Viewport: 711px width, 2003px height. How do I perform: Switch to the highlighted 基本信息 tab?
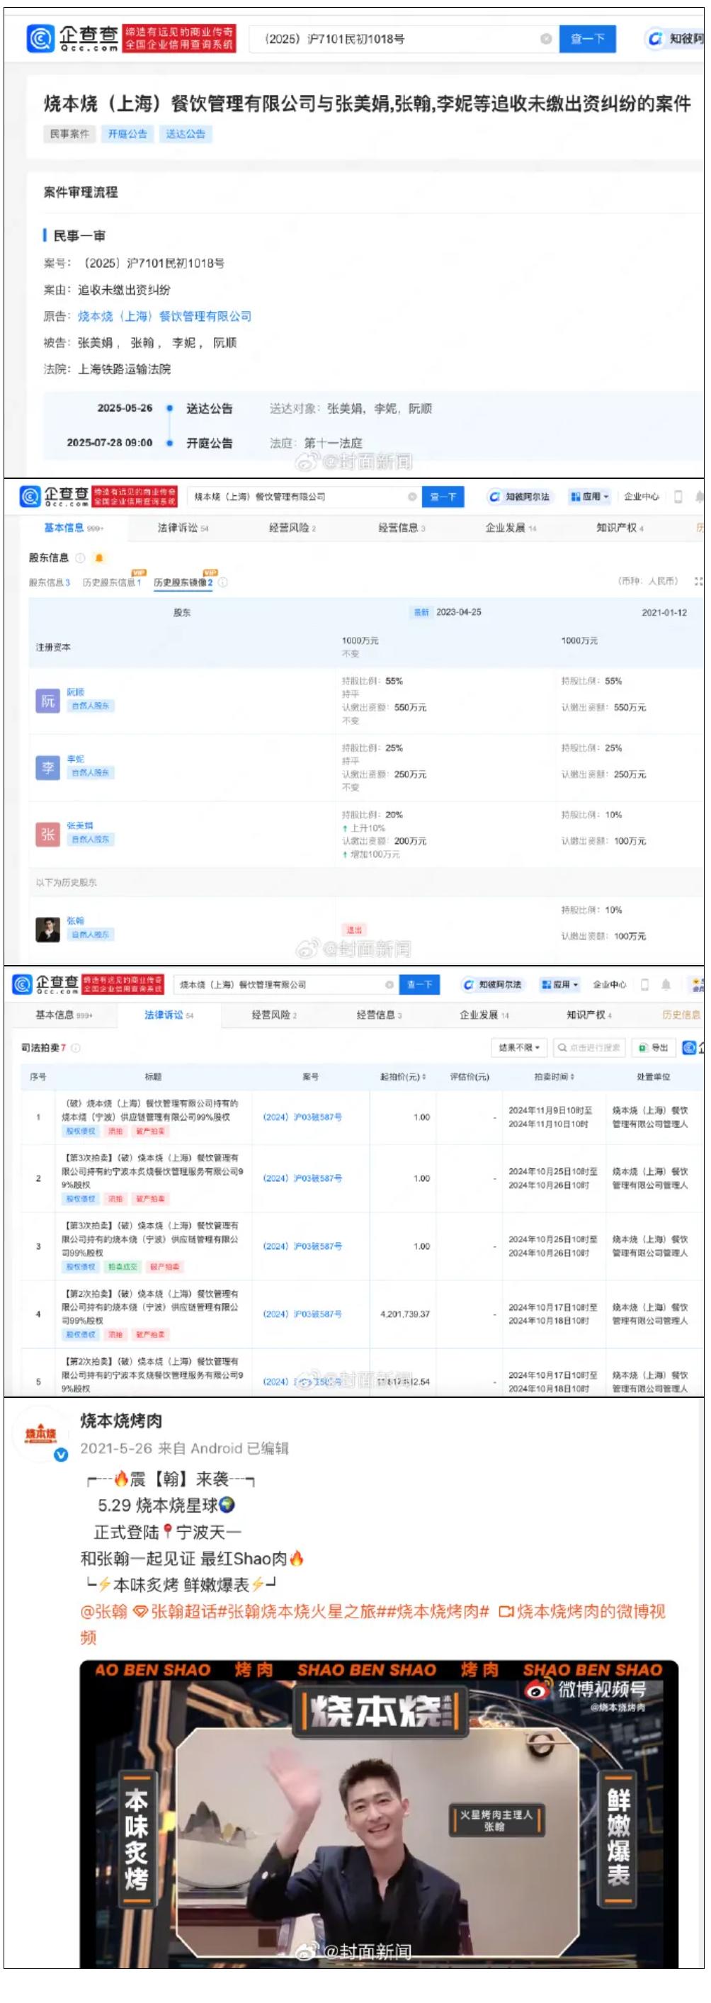coord(73,528)
